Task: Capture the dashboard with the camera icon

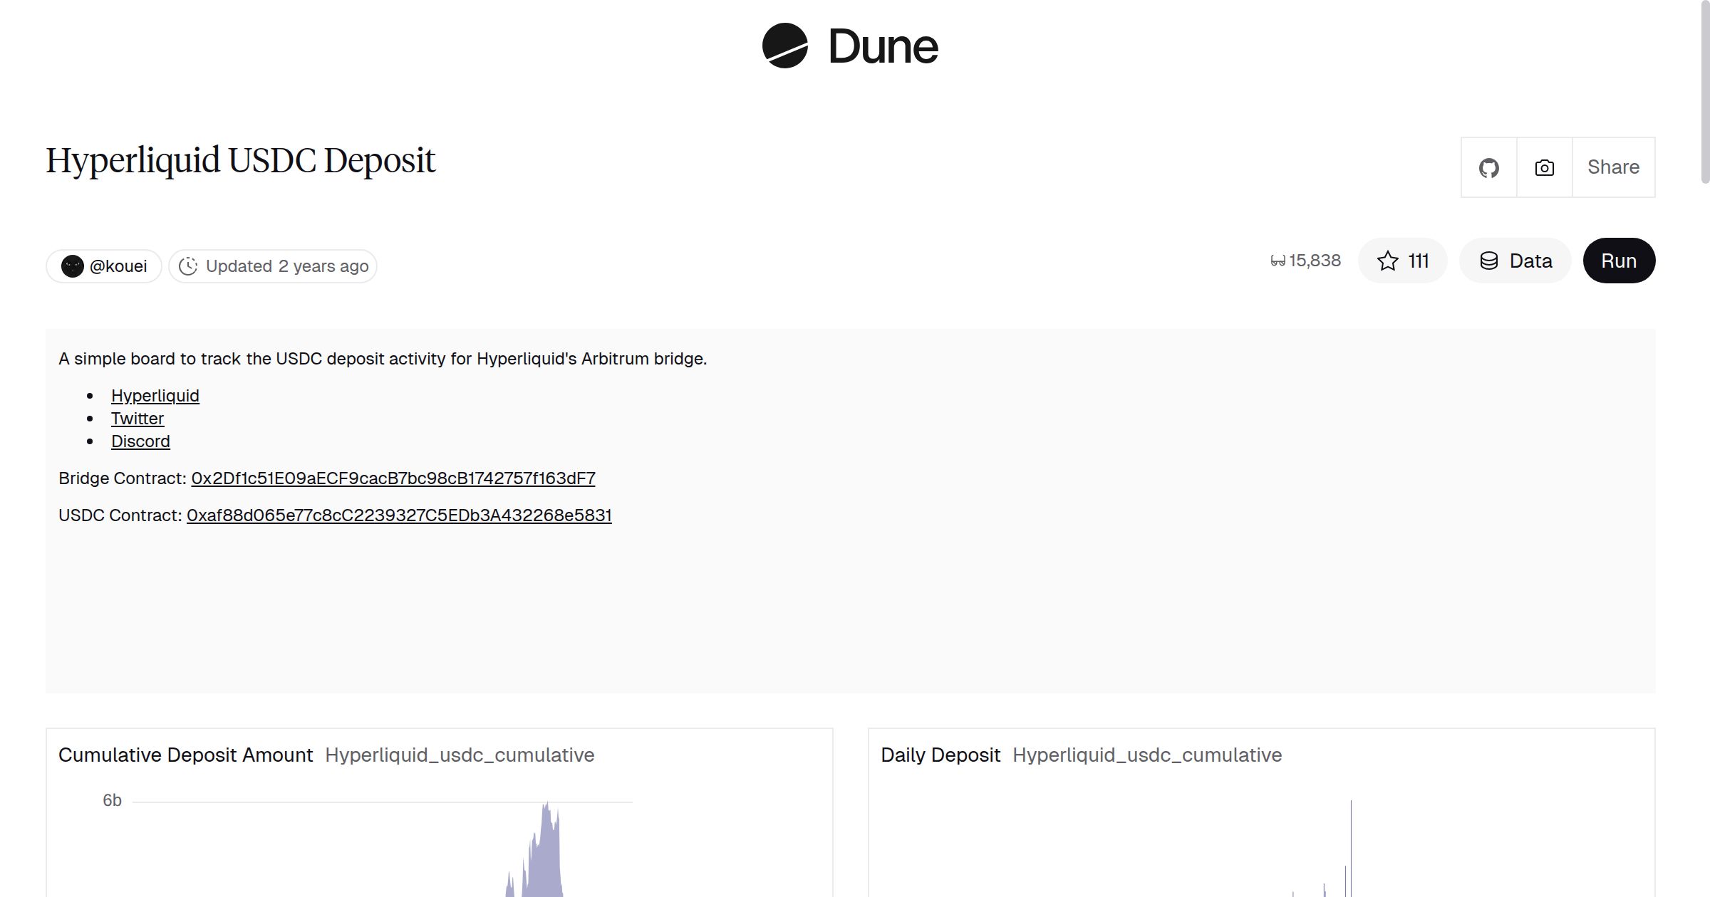Action: click(x=1543, y=167)
